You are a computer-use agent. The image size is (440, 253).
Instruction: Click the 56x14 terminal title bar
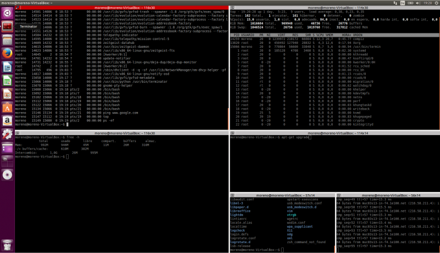[x=388, y=195]
